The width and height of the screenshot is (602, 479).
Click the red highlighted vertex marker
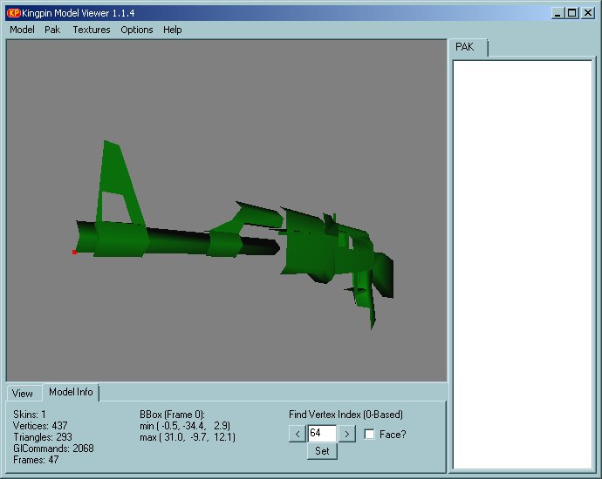pos(74,252)
